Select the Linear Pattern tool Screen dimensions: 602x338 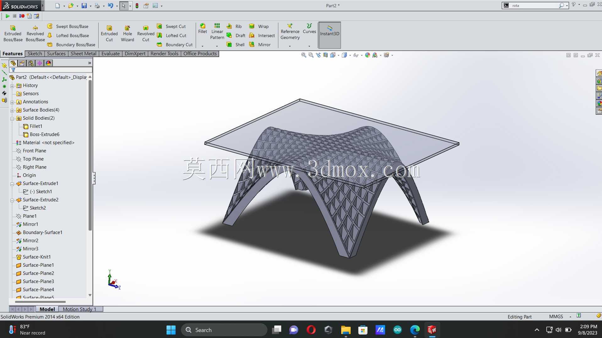[217, 31]
